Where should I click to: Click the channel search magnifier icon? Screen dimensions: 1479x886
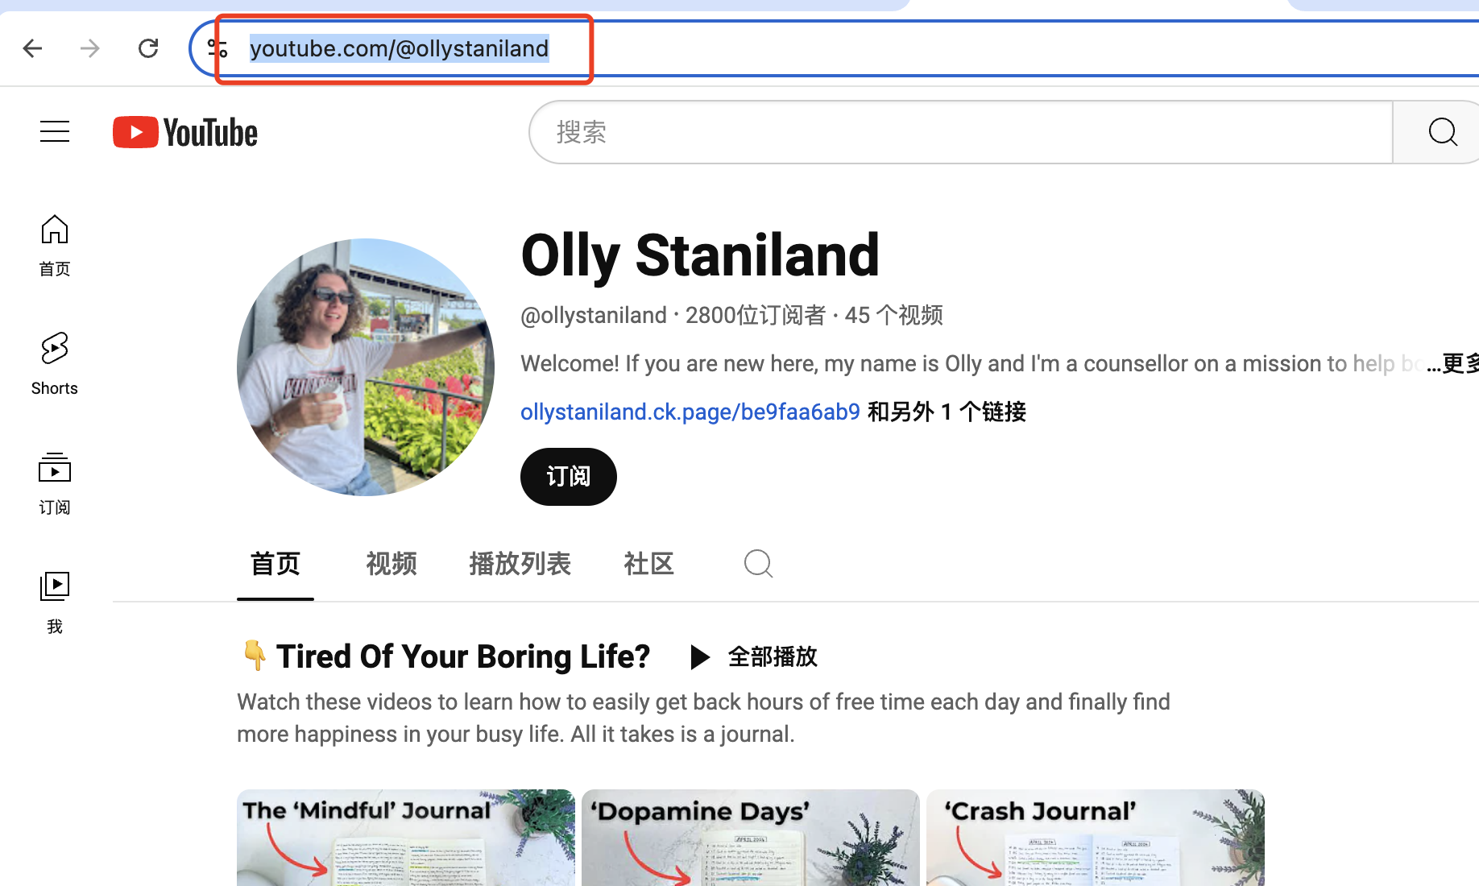[x=758, y=564]
